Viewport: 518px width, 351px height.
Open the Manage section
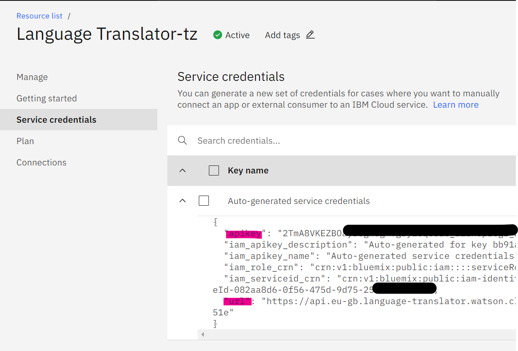coord(32,77)
